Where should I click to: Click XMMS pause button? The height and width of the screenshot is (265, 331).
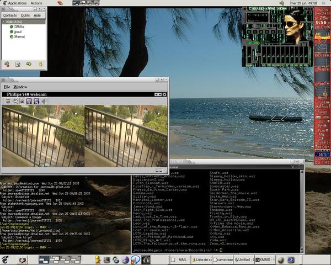tap(261, 32)
